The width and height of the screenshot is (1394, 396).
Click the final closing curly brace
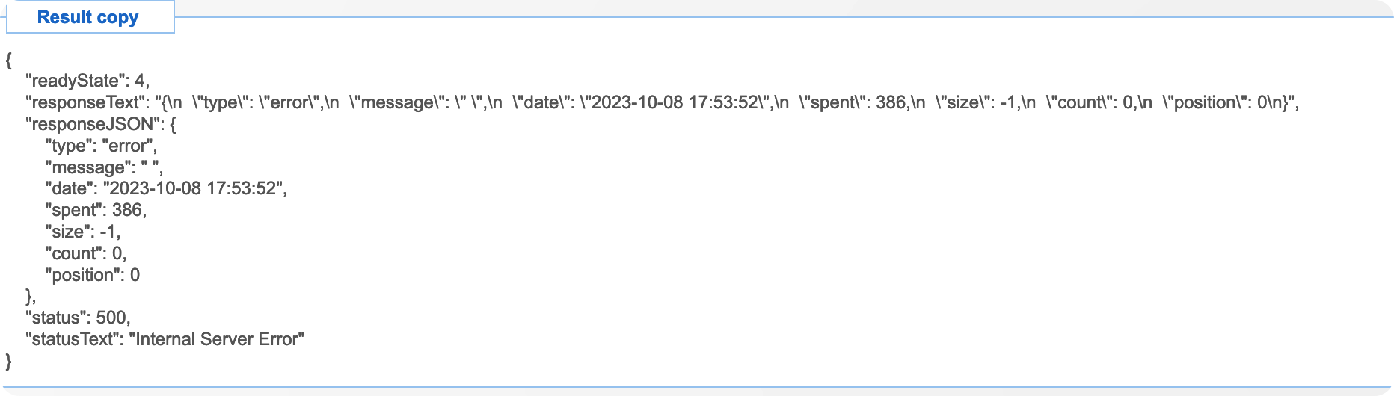point(9,362)
